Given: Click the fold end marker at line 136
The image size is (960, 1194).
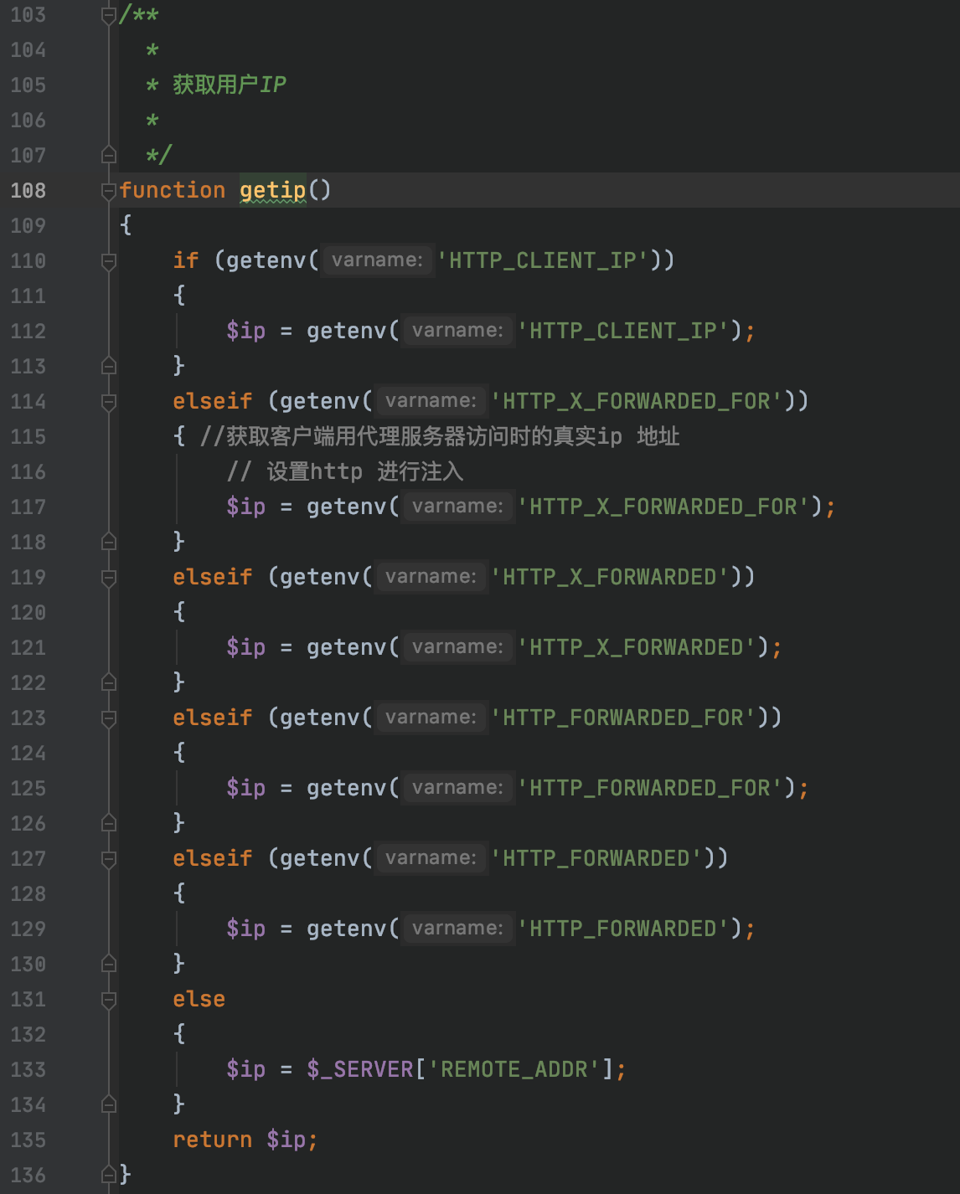Looking at the screenshot, I should click(x=108, y=1175).
